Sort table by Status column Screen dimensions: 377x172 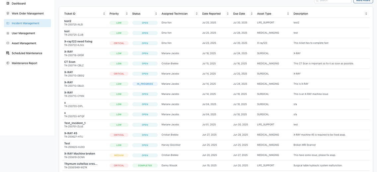click(x=156, y=14)
